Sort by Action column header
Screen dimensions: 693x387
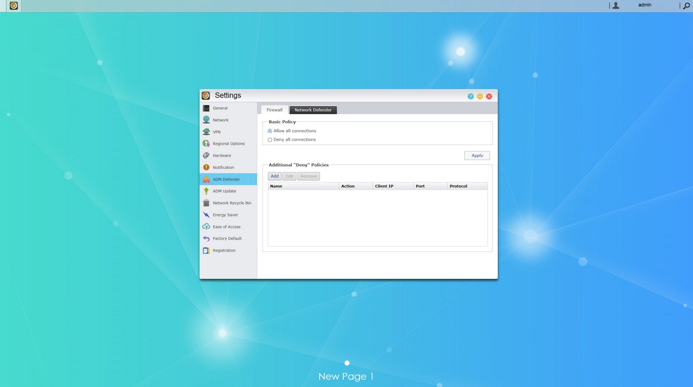coord(356,186)
